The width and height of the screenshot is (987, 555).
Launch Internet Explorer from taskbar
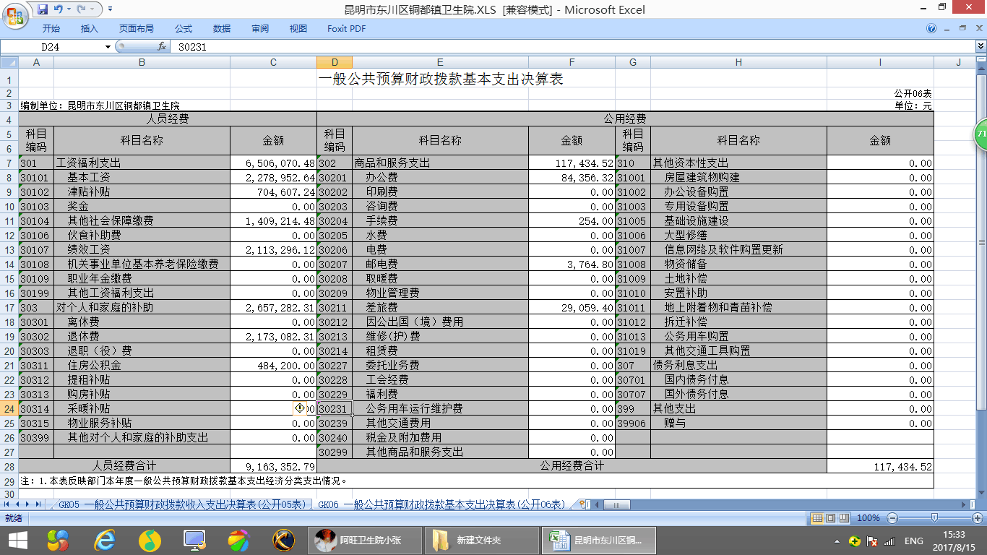click(105, 540)
